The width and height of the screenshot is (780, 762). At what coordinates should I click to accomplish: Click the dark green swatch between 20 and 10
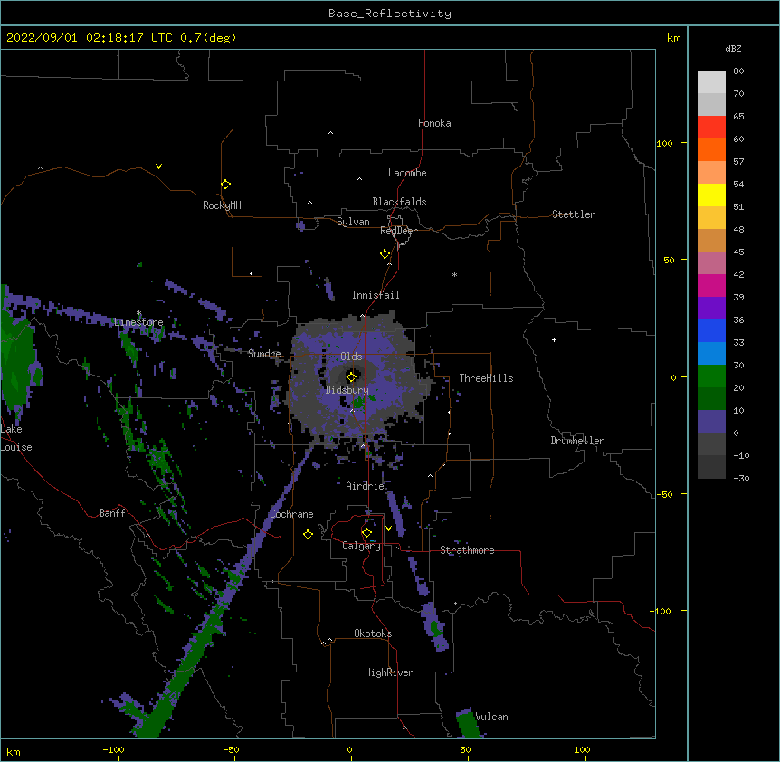711,398
